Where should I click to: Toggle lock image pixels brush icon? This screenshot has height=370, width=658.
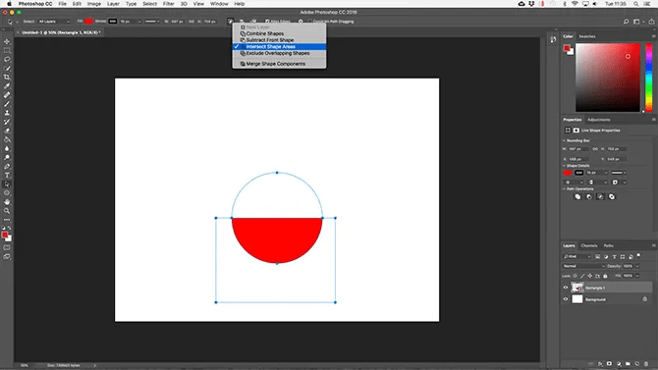point(582,276)
